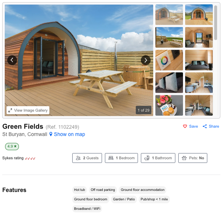Click the Pub/shop < 1 mile tag

154,199
